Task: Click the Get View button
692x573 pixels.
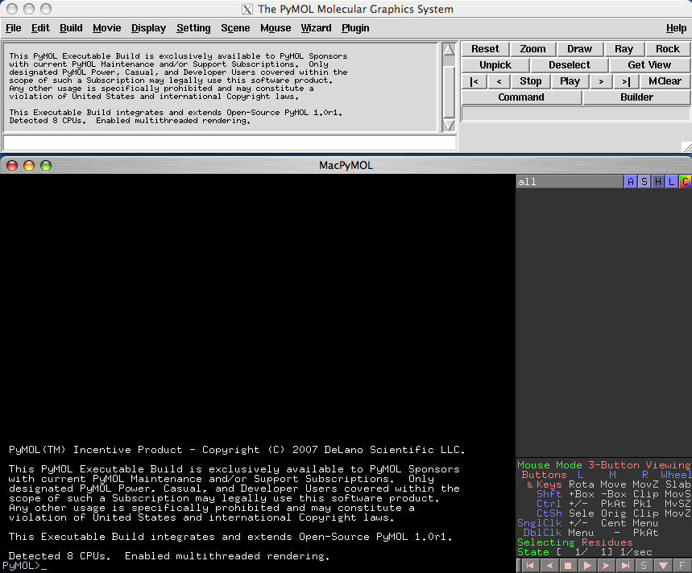Action: [649, 65]
